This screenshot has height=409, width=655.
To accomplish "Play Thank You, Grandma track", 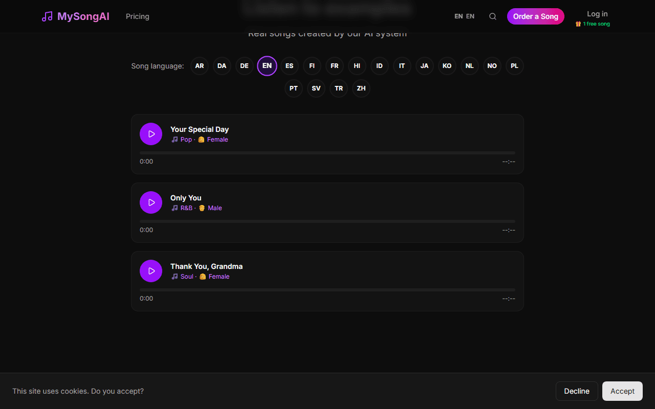I will point(151,271).
